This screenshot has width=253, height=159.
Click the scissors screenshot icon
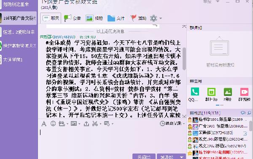click(95, 124)
